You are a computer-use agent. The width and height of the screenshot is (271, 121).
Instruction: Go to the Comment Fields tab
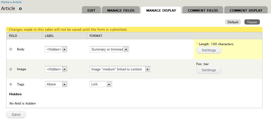pyautogui.click(x=203, y=11)
